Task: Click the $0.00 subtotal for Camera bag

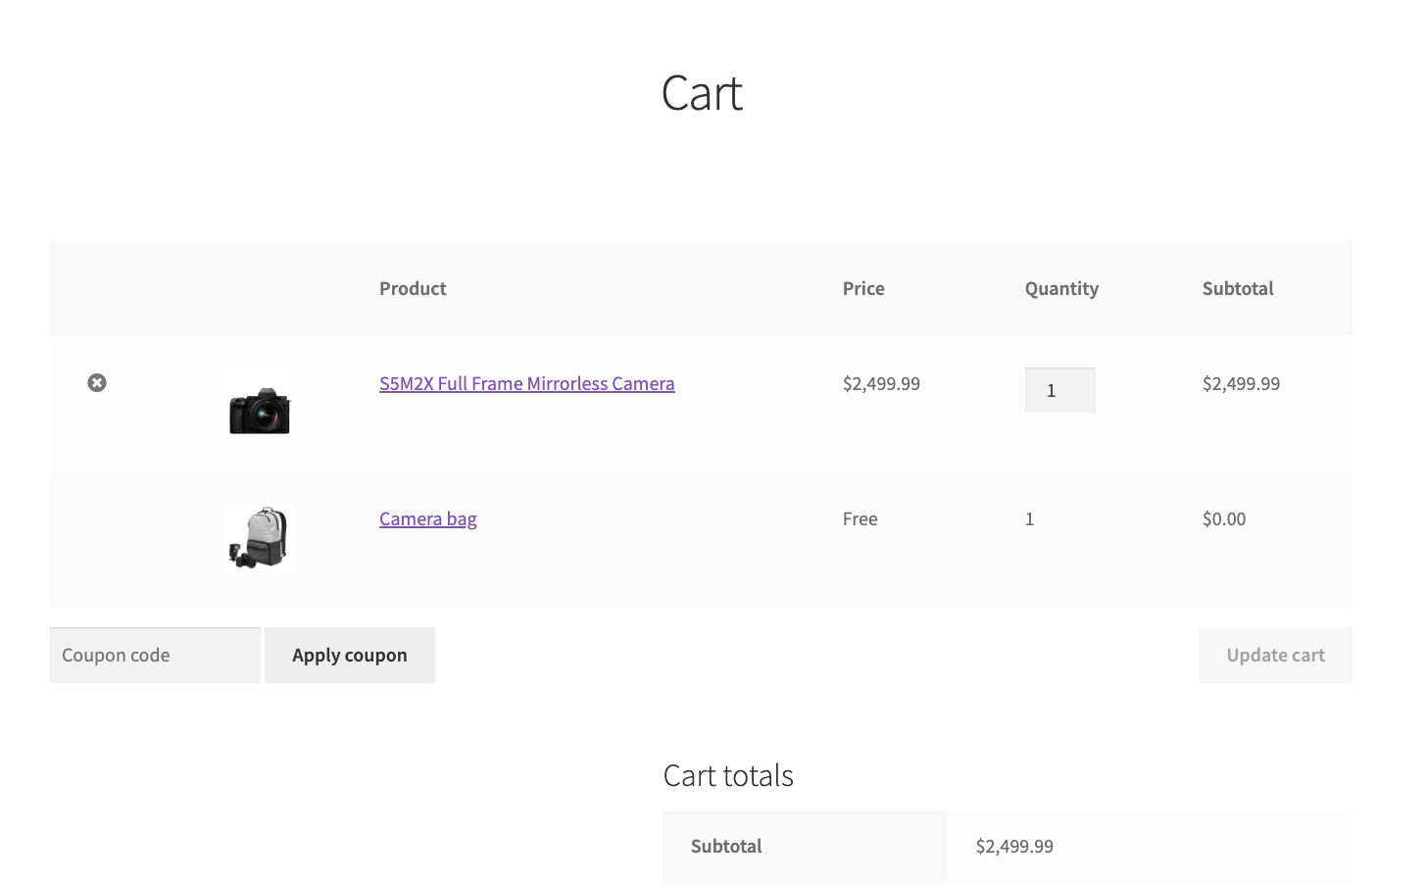Action: pyautogui.click(x=1223, y=518)
